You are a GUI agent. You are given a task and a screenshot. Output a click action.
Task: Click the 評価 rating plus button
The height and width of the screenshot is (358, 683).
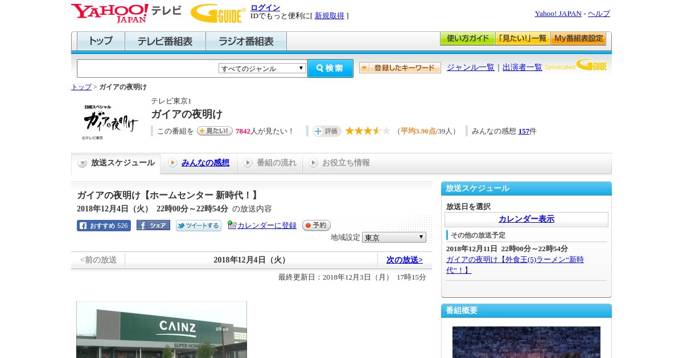pyautogui.click(x=327, y=131)
